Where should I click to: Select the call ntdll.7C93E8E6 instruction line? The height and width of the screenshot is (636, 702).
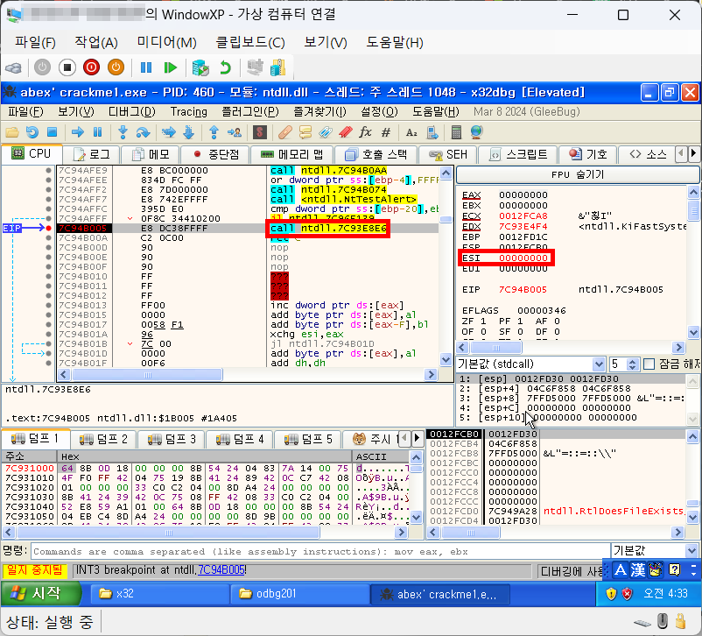click(328, 228)
